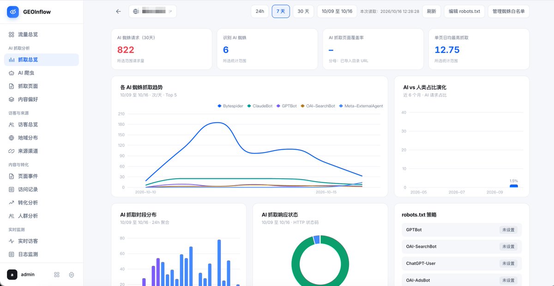554x286 pixels.
Task: Toggle OAI-SearchBot series in chart legend
Action: 318,106
